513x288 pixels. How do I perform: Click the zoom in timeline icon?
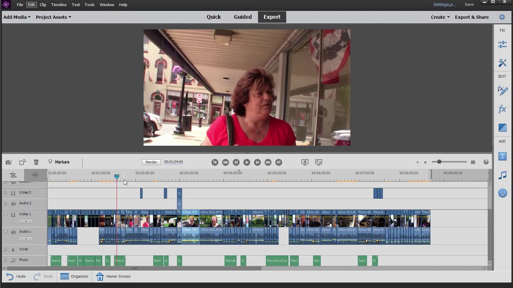473,162
